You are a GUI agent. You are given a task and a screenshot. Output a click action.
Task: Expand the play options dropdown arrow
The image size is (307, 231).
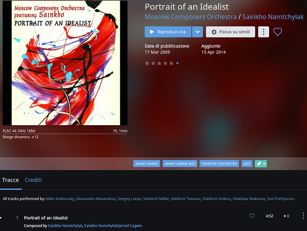197,32
